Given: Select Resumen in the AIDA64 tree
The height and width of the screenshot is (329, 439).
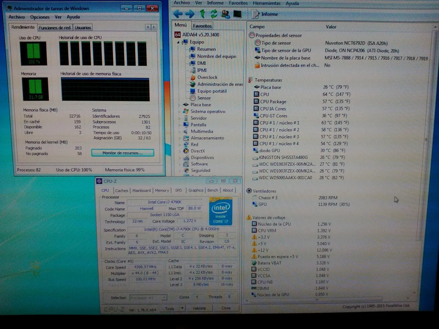Looking at the screenshot, I should pos(206,49).
